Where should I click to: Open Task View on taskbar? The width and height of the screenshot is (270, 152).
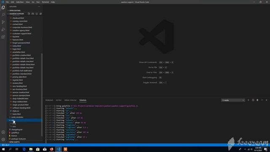tap(17, 149)
